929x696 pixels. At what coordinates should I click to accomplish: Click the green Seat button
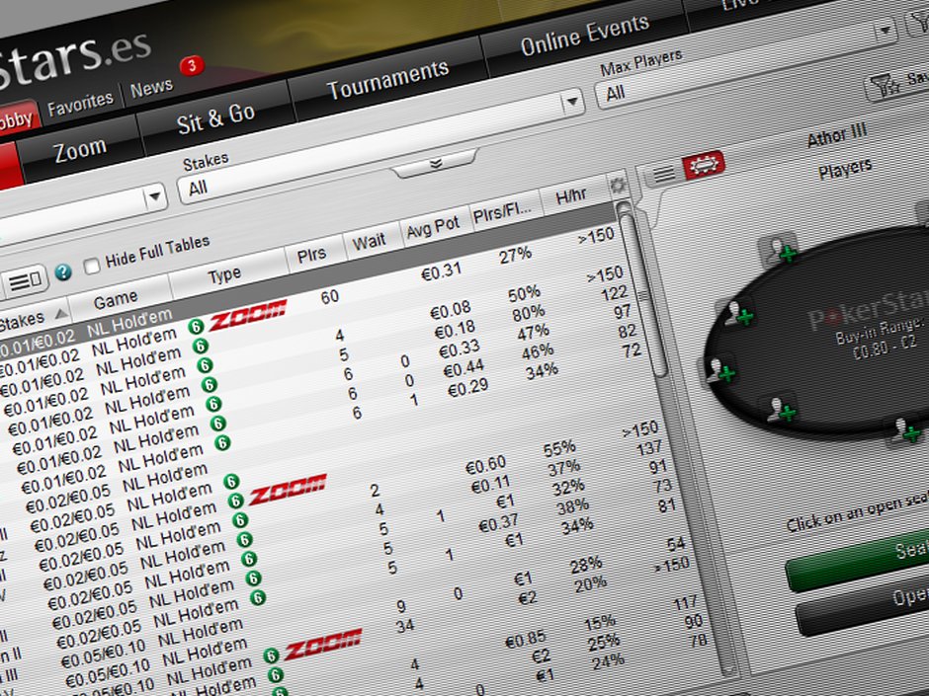(859, 560)
